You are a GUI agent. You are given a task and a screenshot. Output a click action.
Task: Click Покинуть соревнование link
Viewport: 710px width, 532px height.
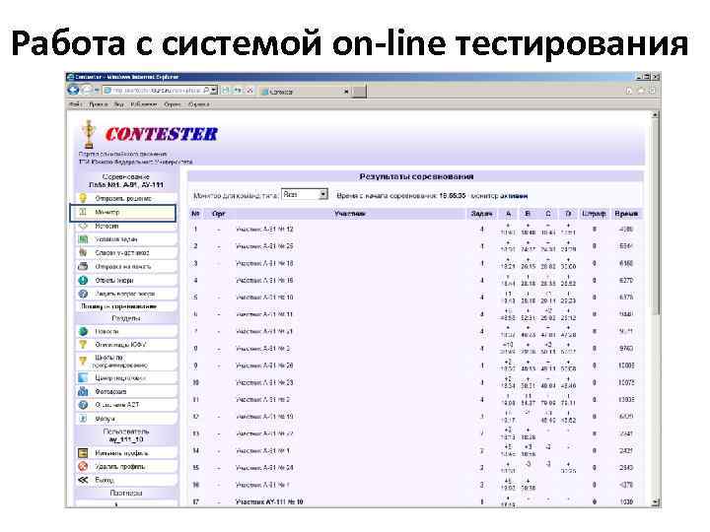(118, 306)
